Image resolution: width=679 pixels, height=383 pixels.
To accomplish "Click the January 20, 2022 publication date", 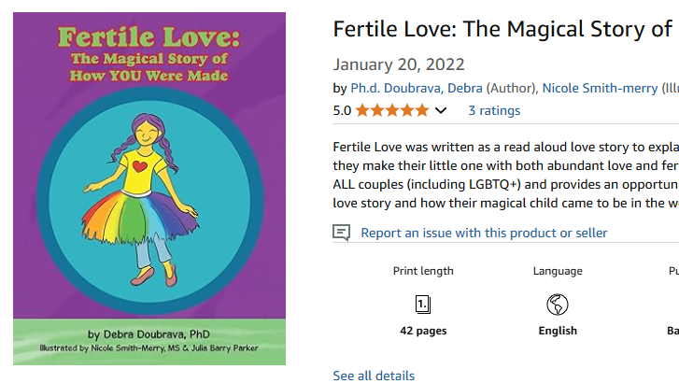I will (399, 65).
